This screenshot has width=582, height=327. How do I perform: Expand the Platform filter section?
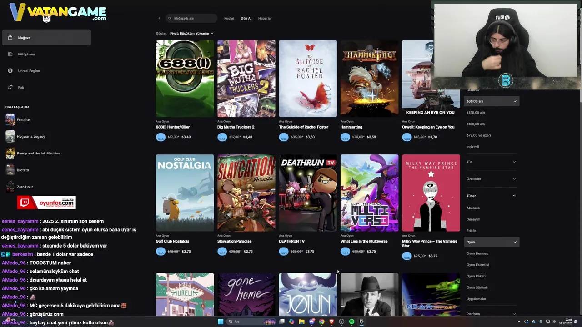coord(492,314)
